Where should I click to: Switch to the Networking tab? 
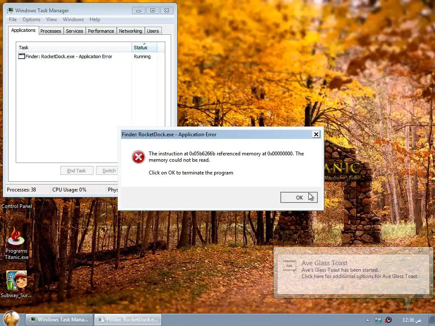click(x=130, y=31)
